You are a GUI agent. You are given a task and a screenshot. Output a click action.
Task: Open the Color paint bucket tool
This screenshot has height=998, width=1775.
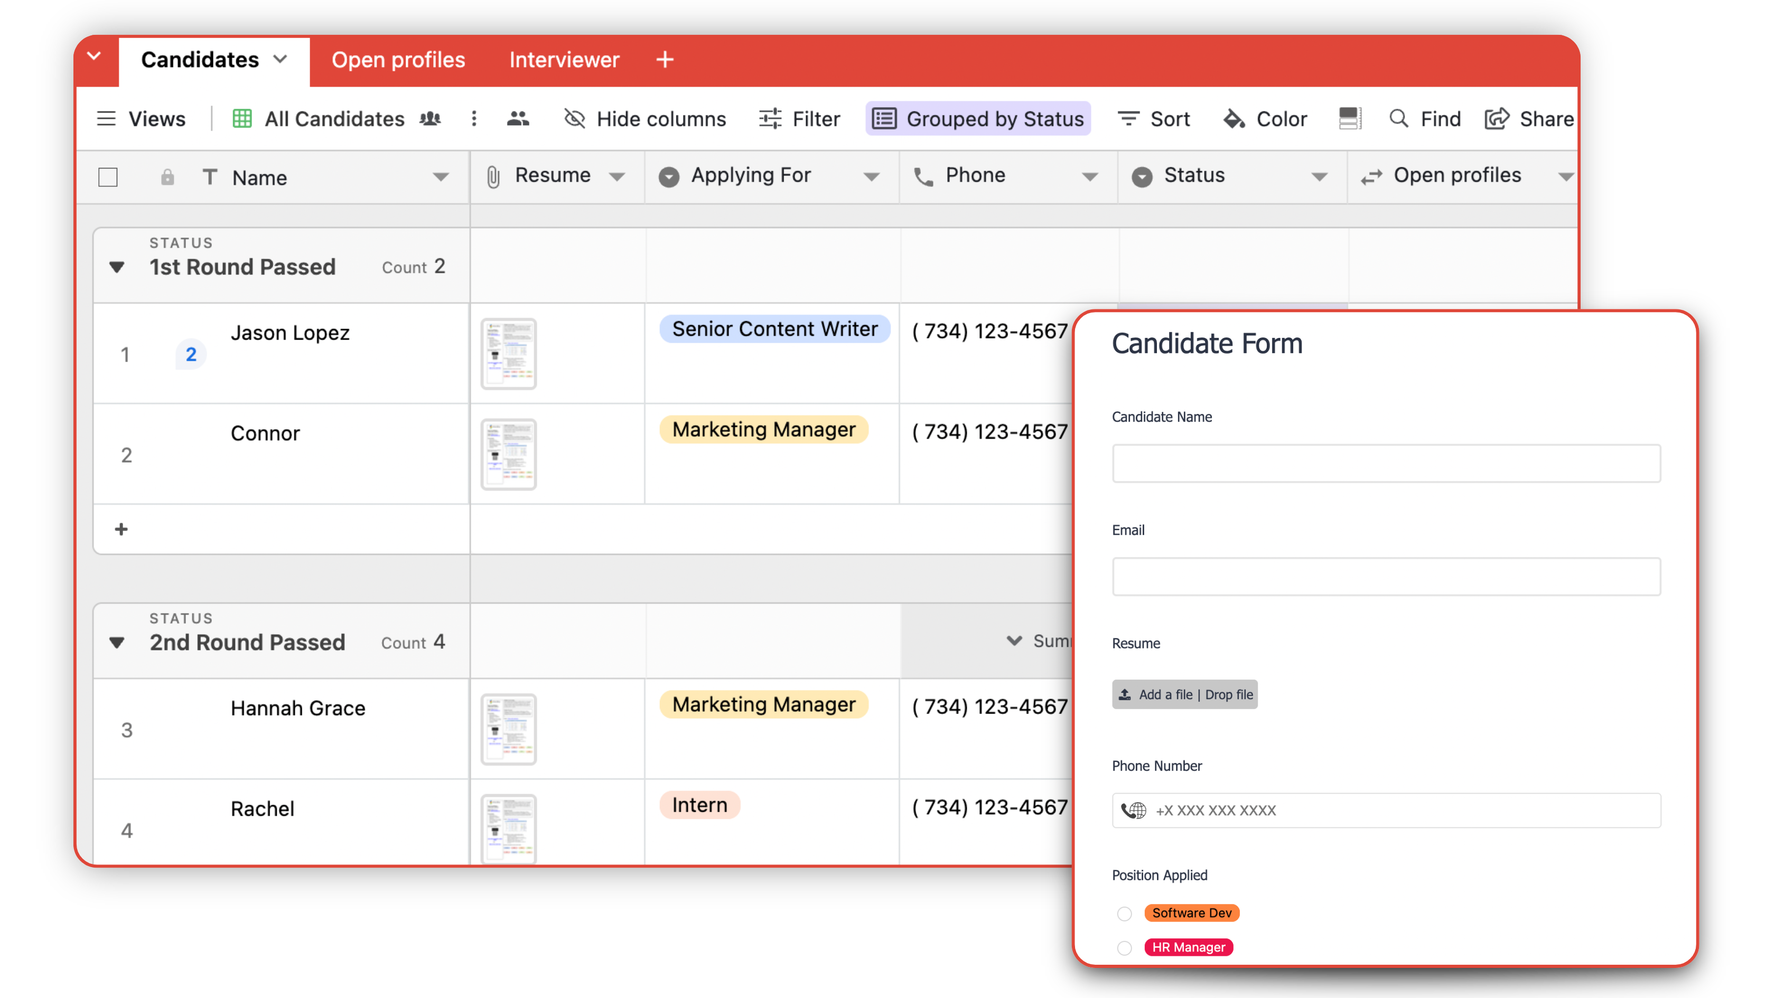pyautogui.click(x=1234, y=118)
